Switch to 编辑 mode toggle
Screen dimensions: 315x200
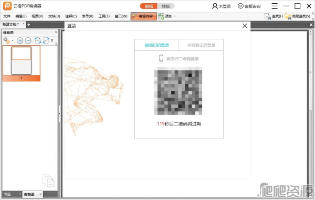(x=149, y=6)
